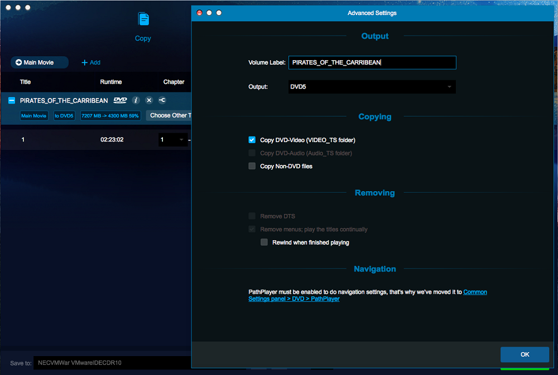The height and width of the screenshot is (375, 558).
Task: Enable Copy DVD-Video (VIDEO_TS folder) checkbox
Action: (x=252, y=140)
